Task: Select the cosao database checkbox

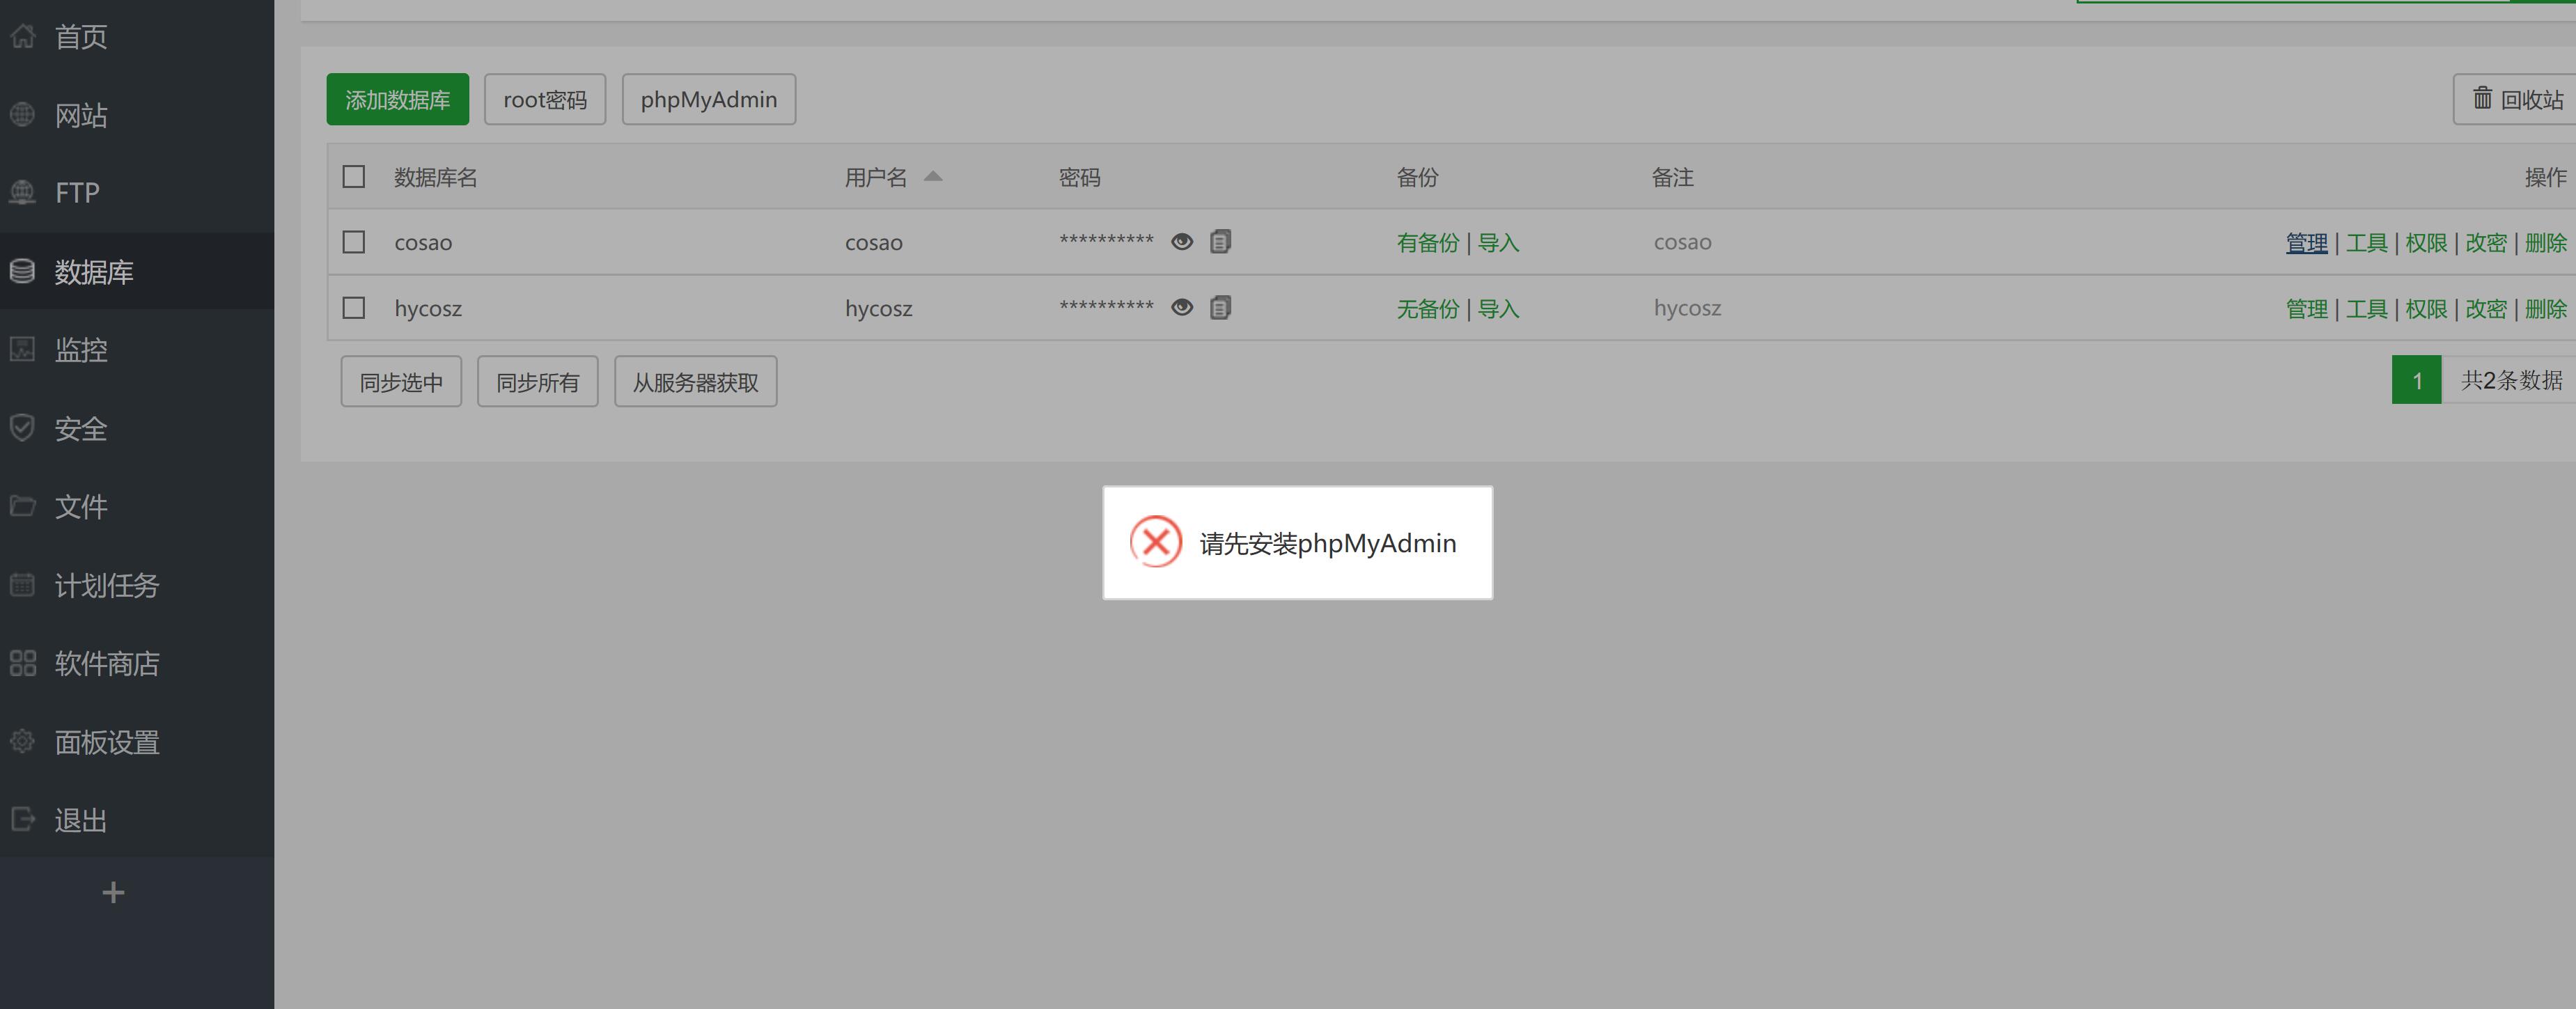Action: [x=353, y=242]
